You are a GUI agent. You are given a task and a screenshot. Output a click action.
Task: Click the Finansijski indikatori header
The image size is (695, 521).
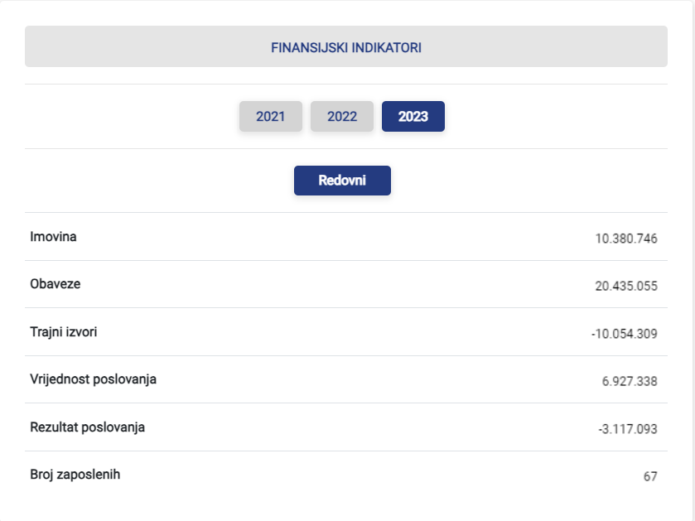346,47
